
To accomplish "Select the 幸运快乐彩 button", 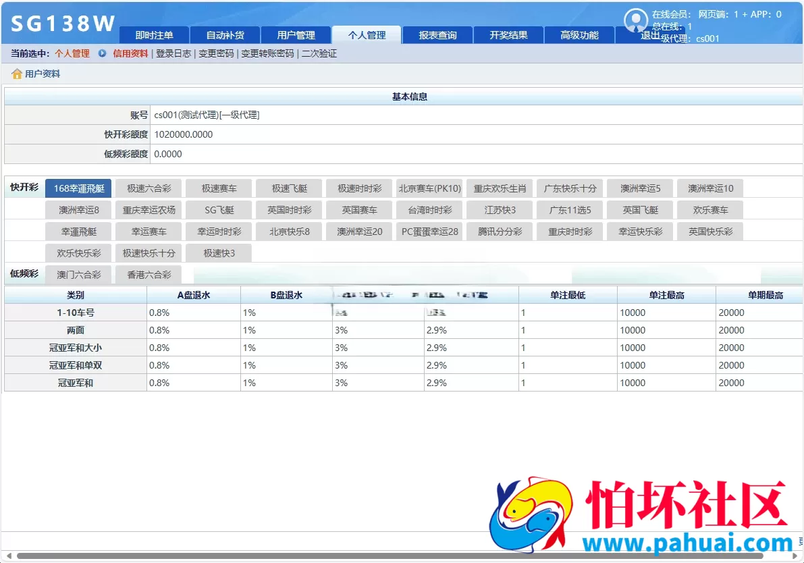I will point(641,232).
